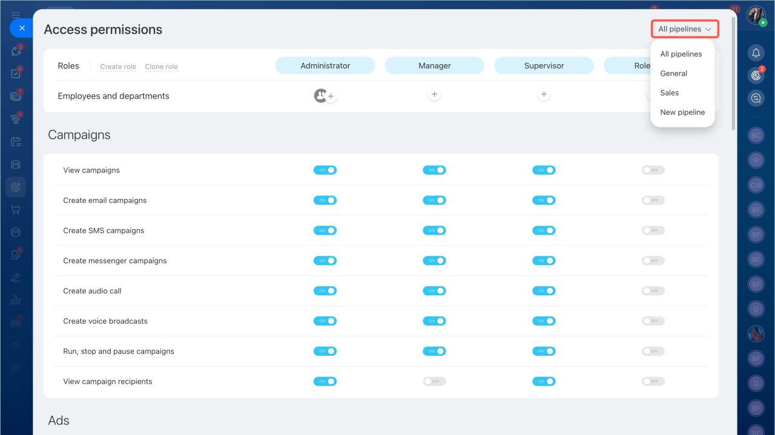The width and height of the screenshot is (775, 435).
Task: Open notifications bell icon
Action: tap(756, 53)
